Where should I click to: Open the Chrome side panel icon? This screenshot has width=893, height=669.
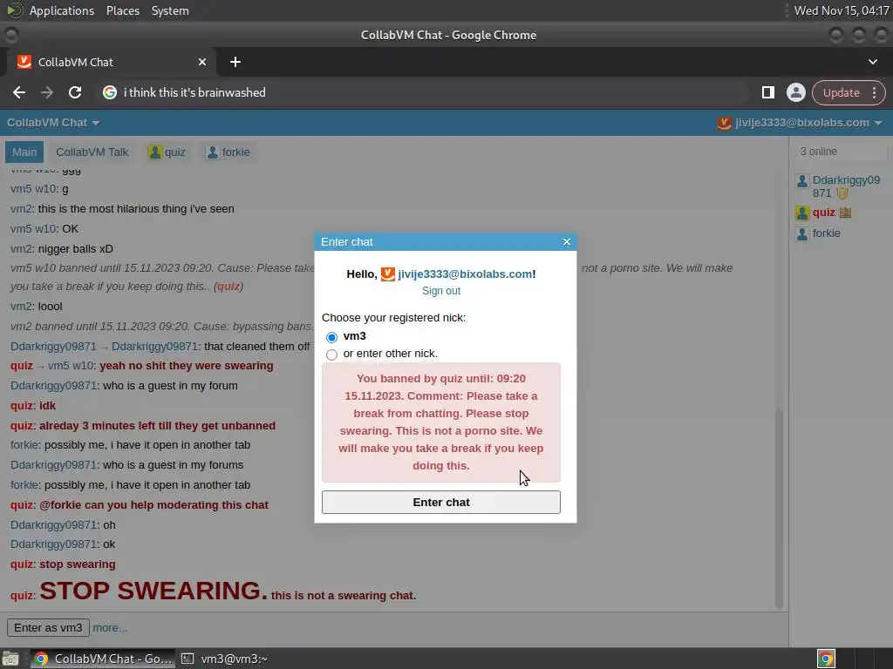coord(767,92)
